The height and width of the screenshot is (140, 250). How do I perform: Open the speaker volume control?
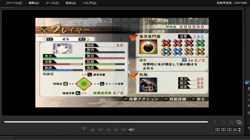point(132,130)
